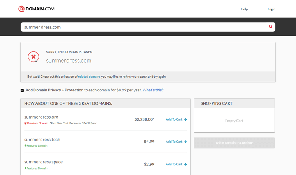Open the Help menu item
296x175 pixels.
click(244, 9)
